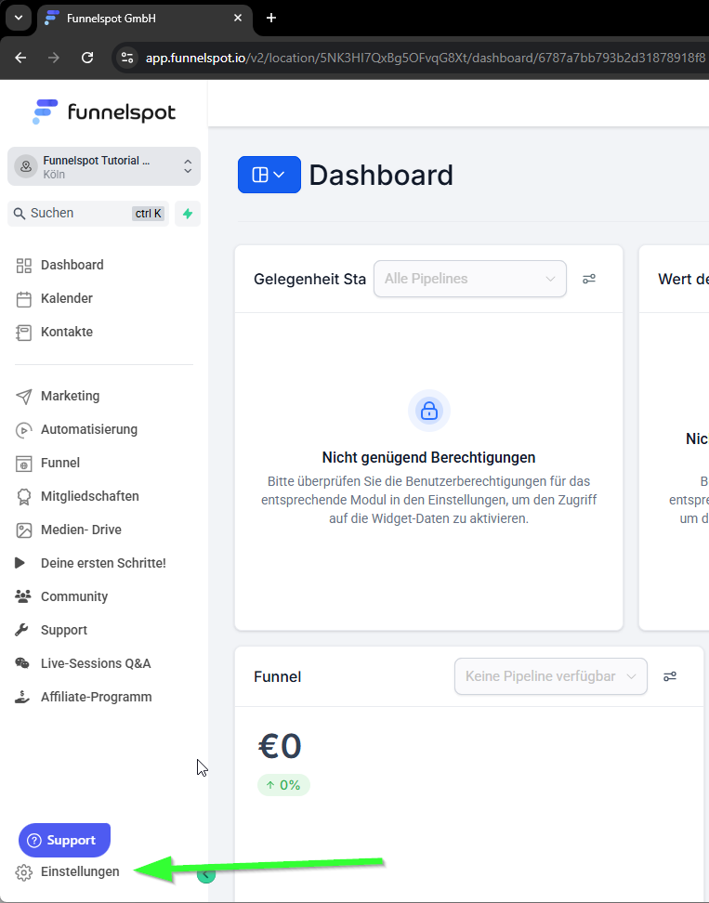Click the 0% growth badge
Image resolution: width=709 pixels, height=903 pixels.
pyautogui.click(x=283, y=785)
